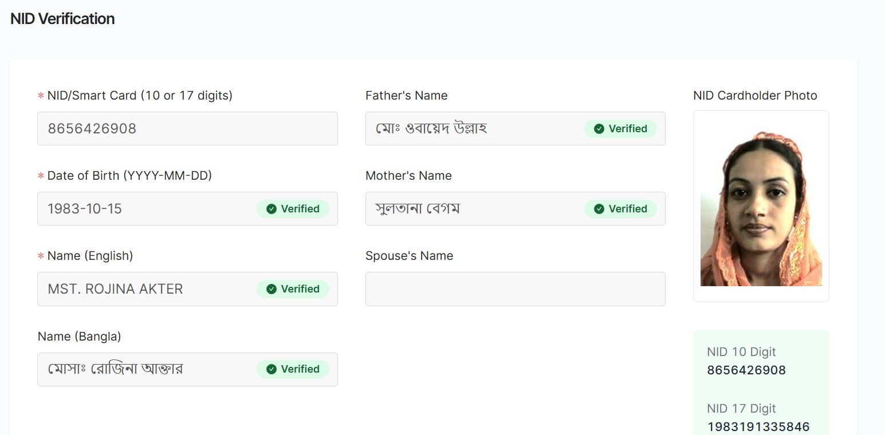Click the NID Verification page heading

(x=62, y=19)
